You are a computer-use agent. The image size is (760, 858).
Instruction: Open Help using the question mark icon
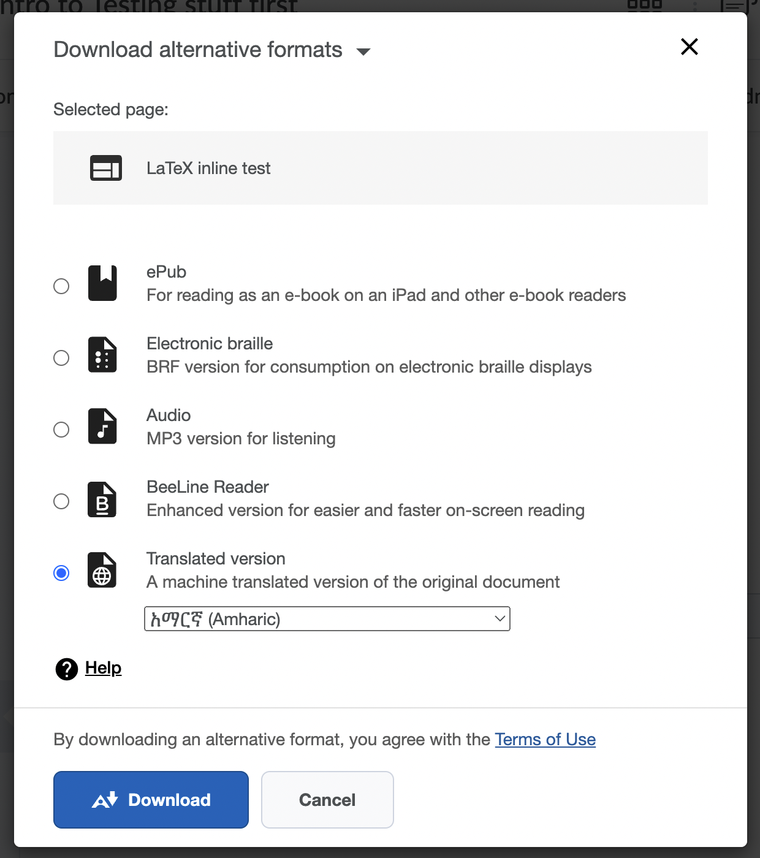coord(66,669)
